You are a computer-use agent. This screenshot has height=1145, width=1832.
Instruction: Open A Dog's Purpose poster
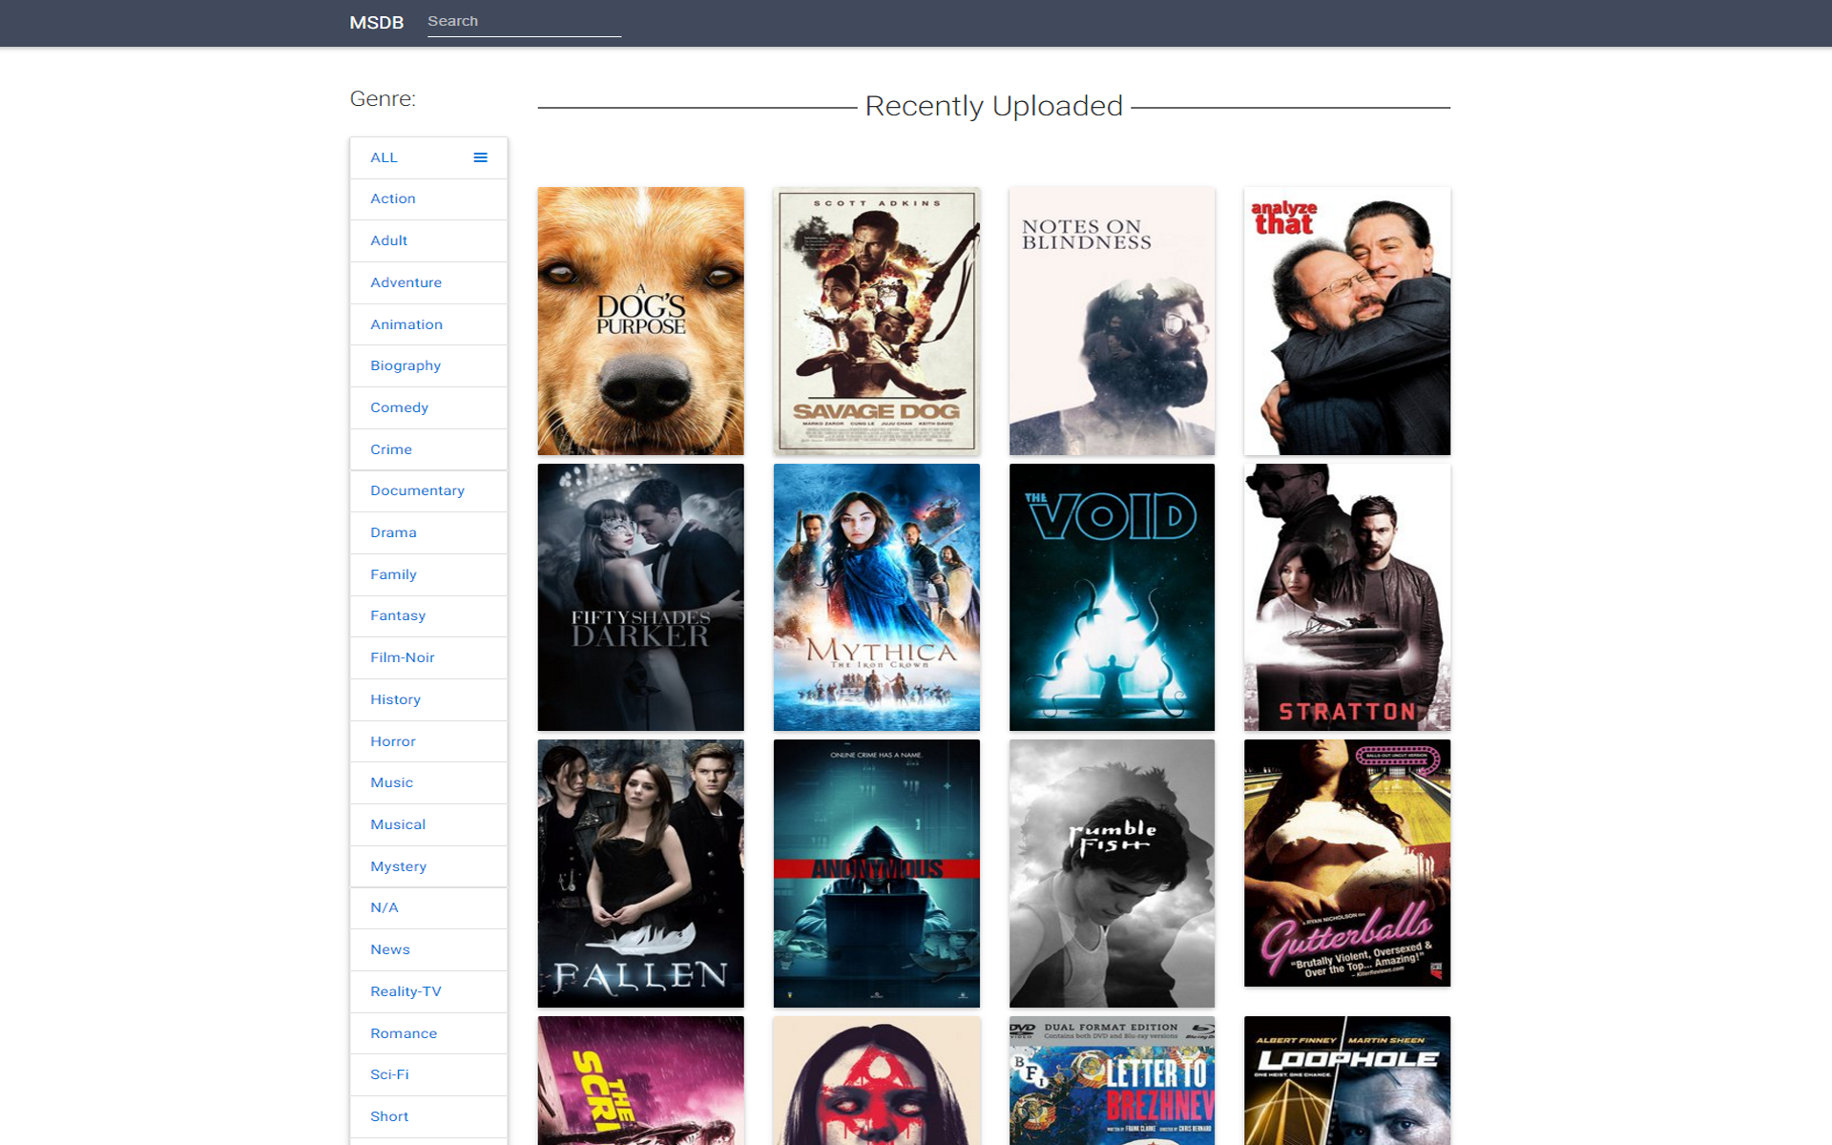pos(640,321)
